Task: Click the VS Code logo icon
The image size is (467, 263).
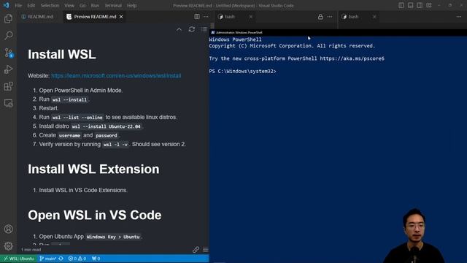Action: coord(7,5)
